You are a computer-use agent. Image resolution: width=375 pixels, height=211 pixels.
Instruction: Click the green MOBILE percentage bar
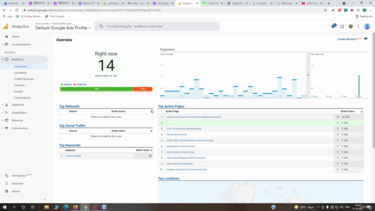coord(96,89)
